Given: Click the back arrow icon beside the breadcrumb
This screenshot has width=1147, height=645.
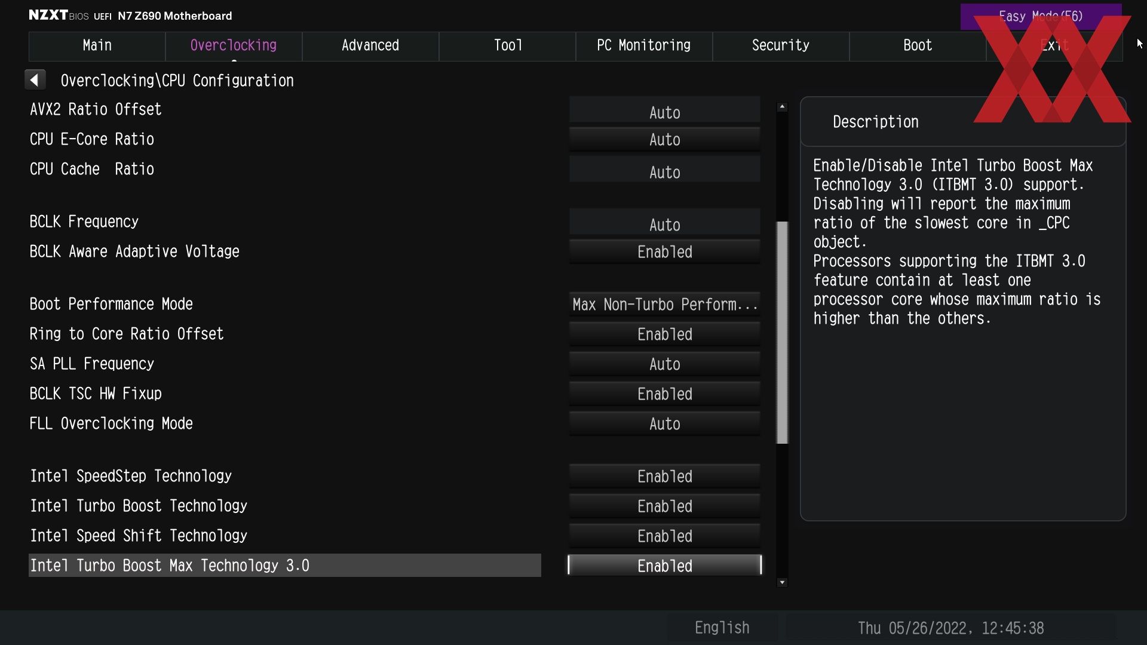Looking at the screenshot, I should click(x=35, y=79).
